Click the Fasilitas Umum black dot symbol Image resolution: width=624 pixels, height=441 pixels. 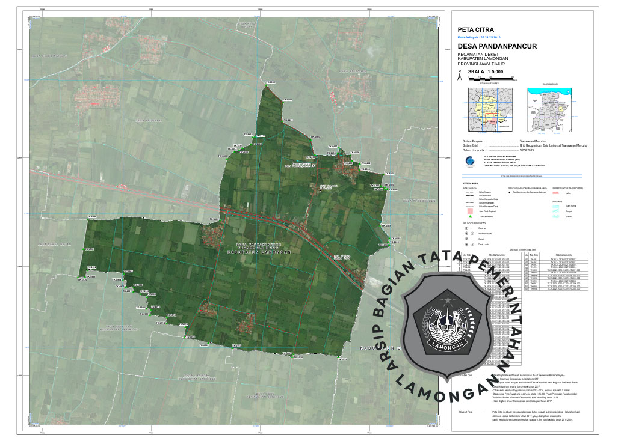pos(510,193)
